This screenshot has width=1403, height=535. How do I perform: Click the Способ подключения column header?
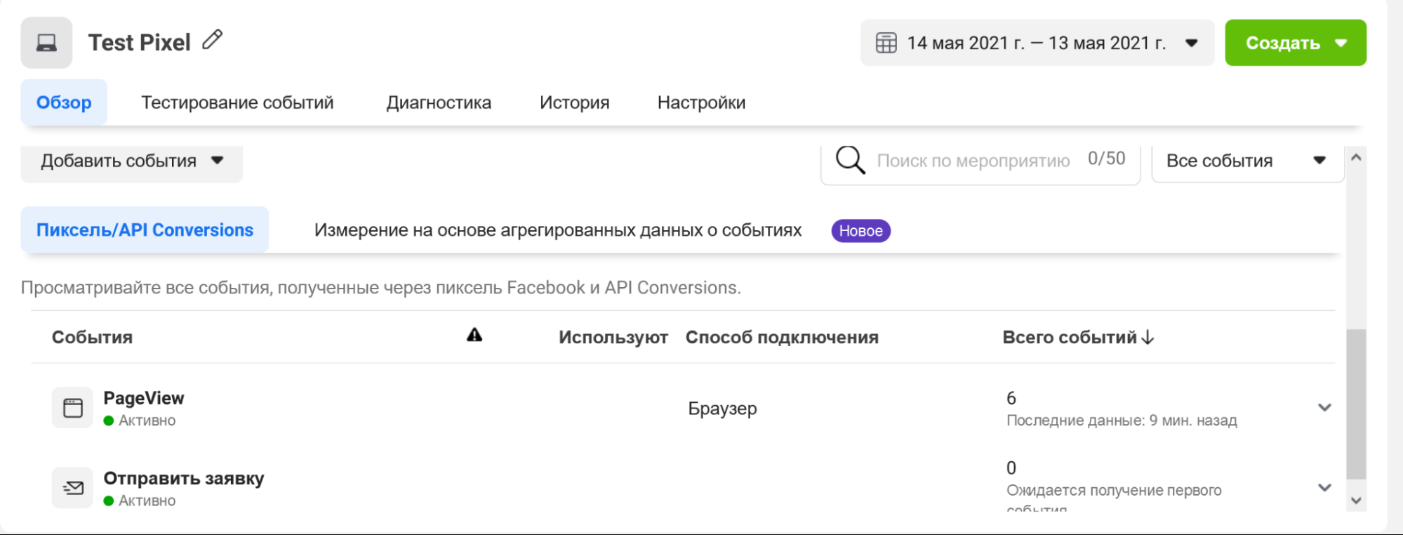point(782,337)
